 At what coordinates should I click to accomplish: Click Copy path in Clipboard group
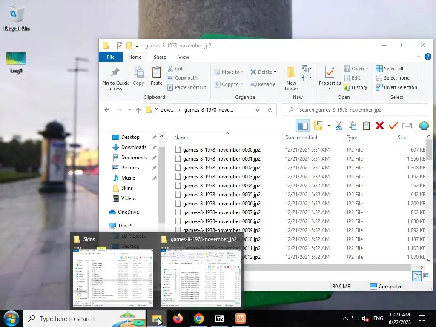(182, 78)
